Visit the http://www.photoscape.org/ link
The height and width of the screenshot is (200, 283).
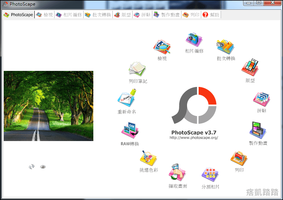pyautogui.click(x=194, y=138)
